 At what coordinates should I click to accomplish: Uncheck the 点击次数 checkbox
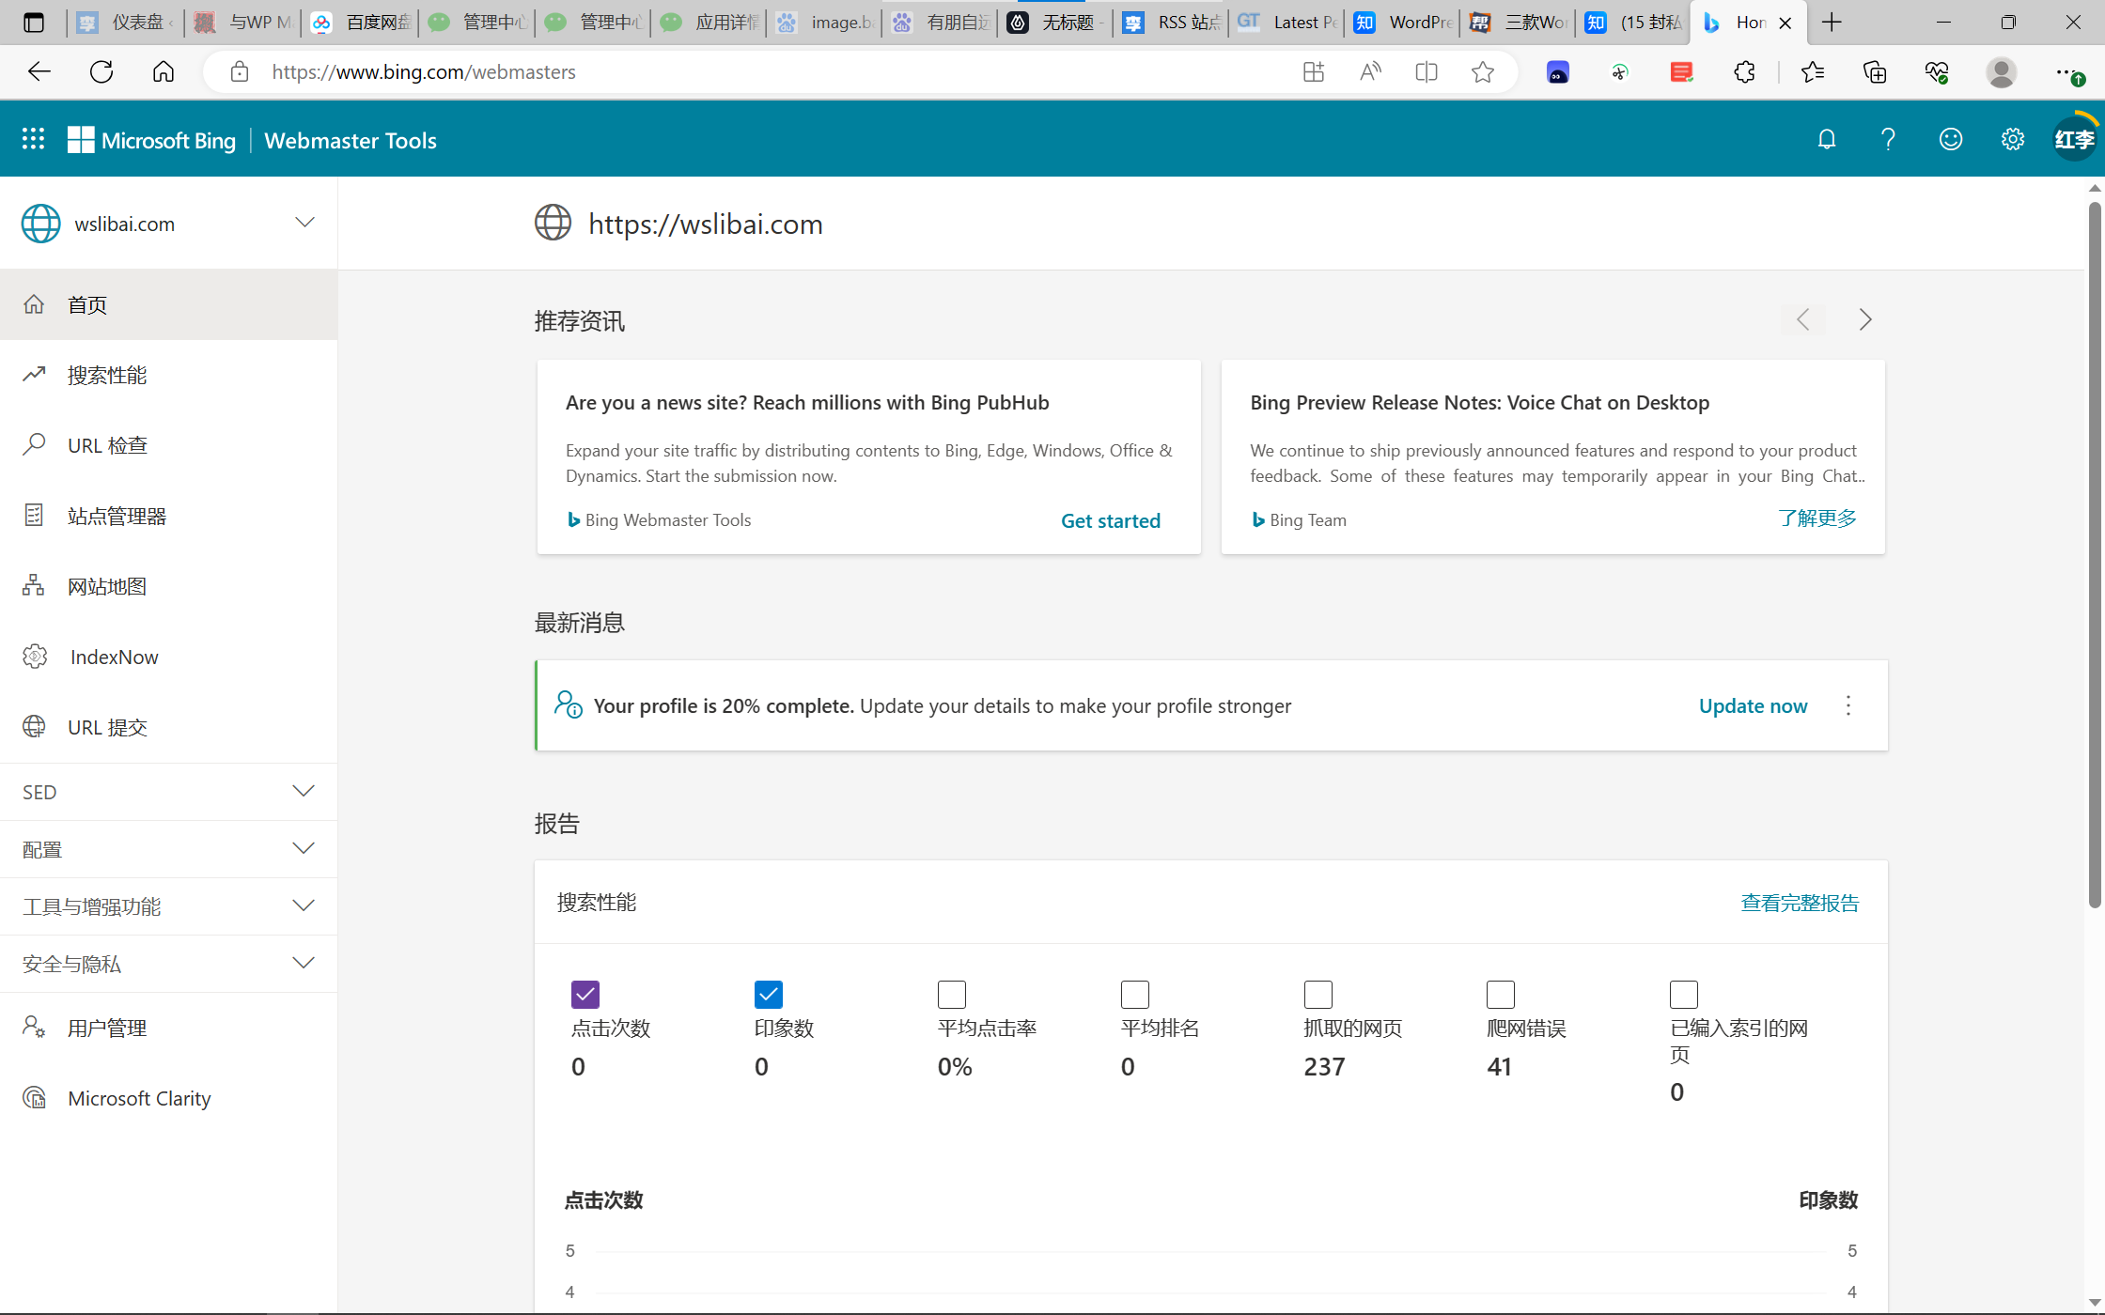click(585, 994)
